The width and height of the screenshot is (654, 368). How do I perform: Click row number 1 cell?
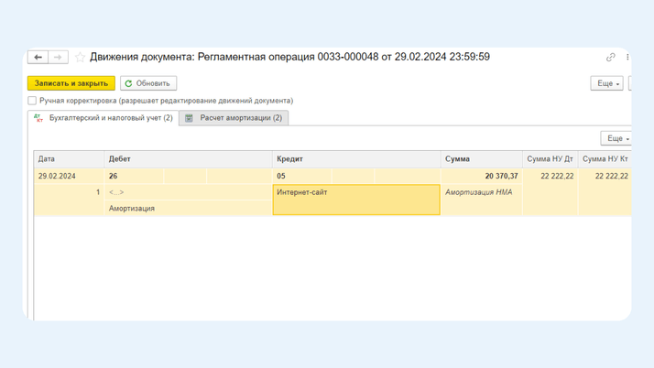[69, 192]
